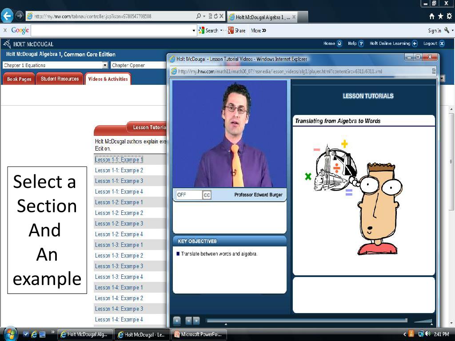Click the system tray volume speaker icon

[428, 334]
